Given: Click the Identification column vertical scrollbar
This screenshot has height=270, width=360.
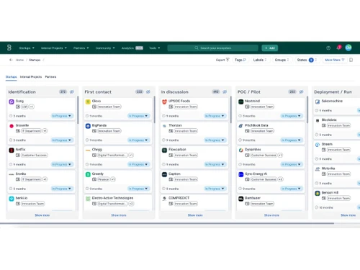Looking at the screenshot, I should [78, 110].
